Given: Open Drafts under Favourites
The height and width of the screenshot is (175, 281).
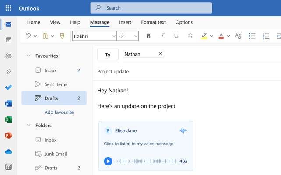Looking at the screenshot, I should pyautogui.click(x=54, y=98).
